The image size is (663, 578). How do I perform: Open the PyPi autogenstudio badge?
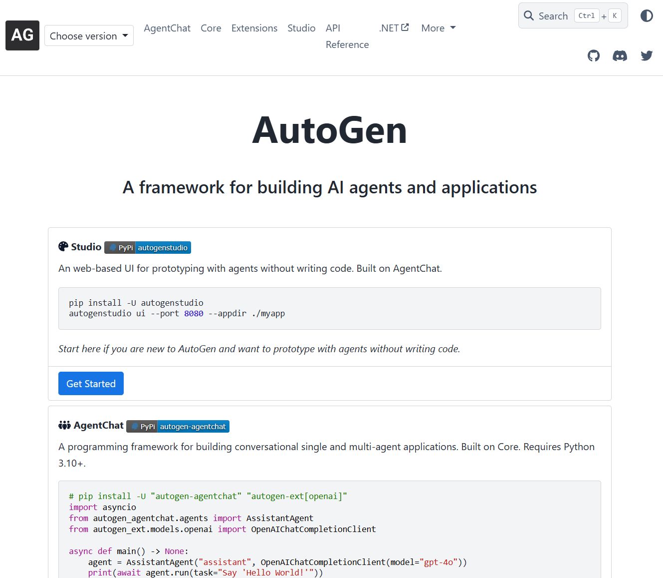coord(148,247)
